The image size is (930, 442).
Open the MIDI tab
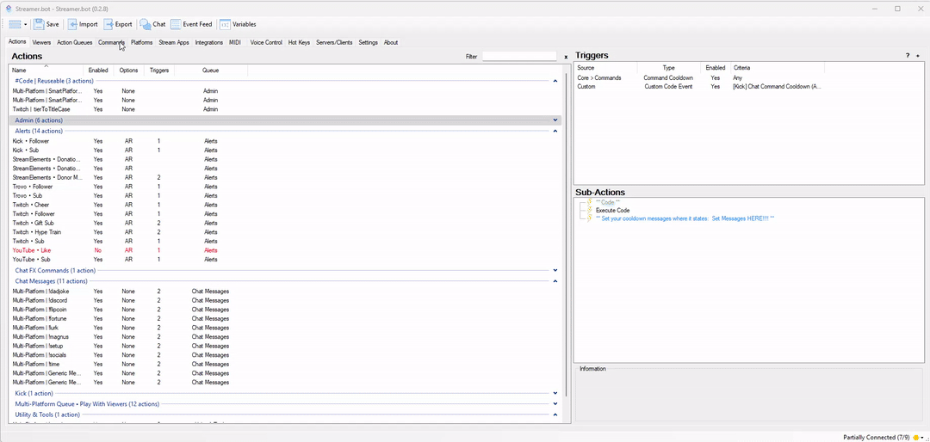235,43
